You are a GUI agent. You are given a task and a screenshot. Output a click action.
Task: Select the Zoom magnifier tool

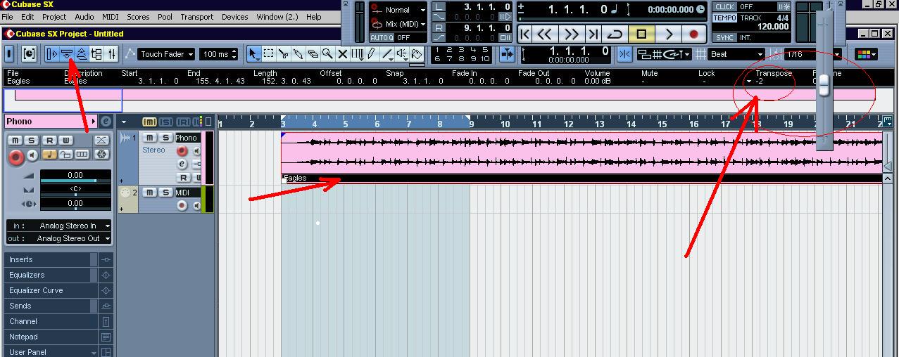(328, 54)
